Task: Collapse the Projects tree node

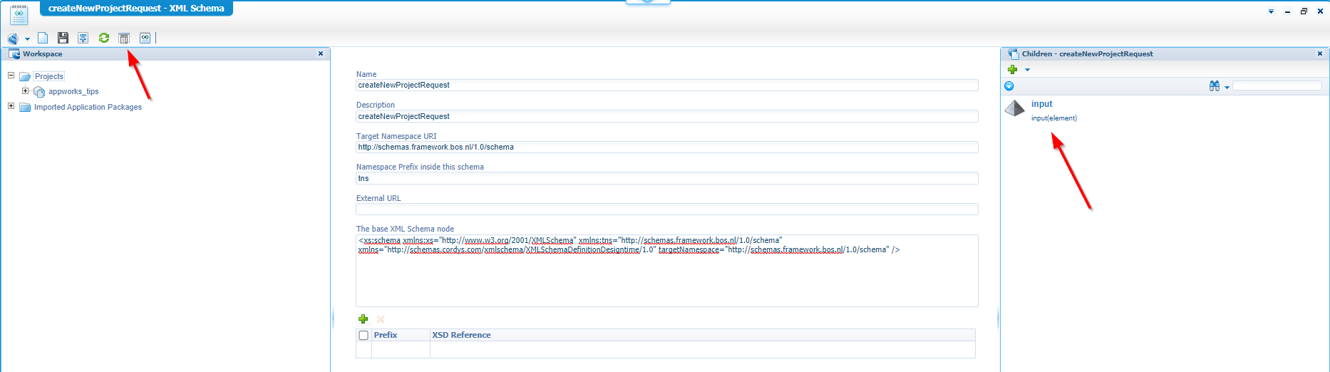Action: [11, 76]
